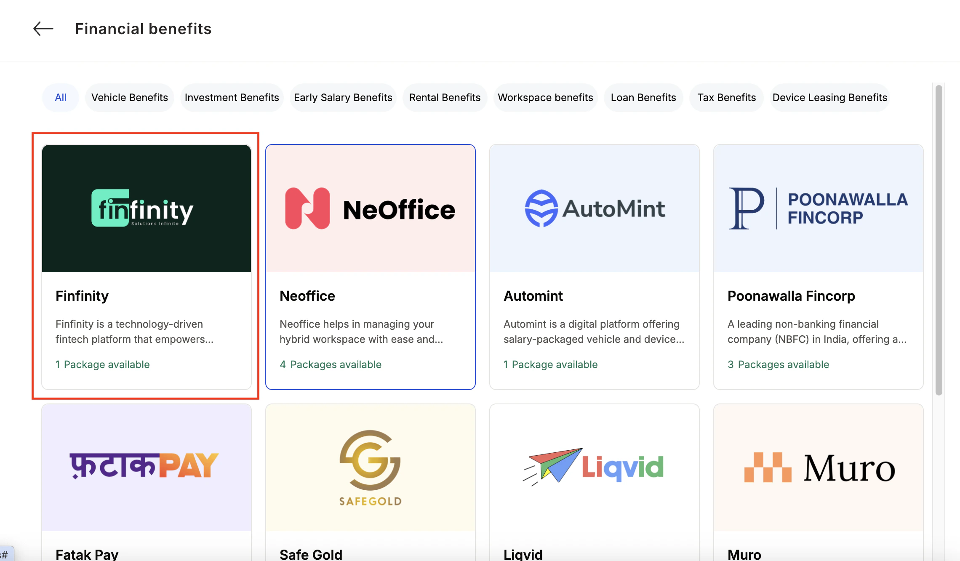Filter by Loan Benefits

tap(643, 98)
